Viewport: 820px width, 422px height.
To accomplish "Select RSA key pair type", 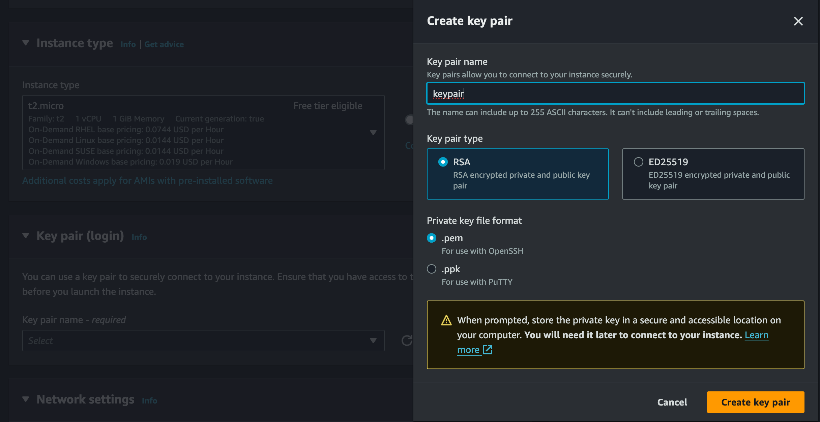I will [x=443, y=162].
